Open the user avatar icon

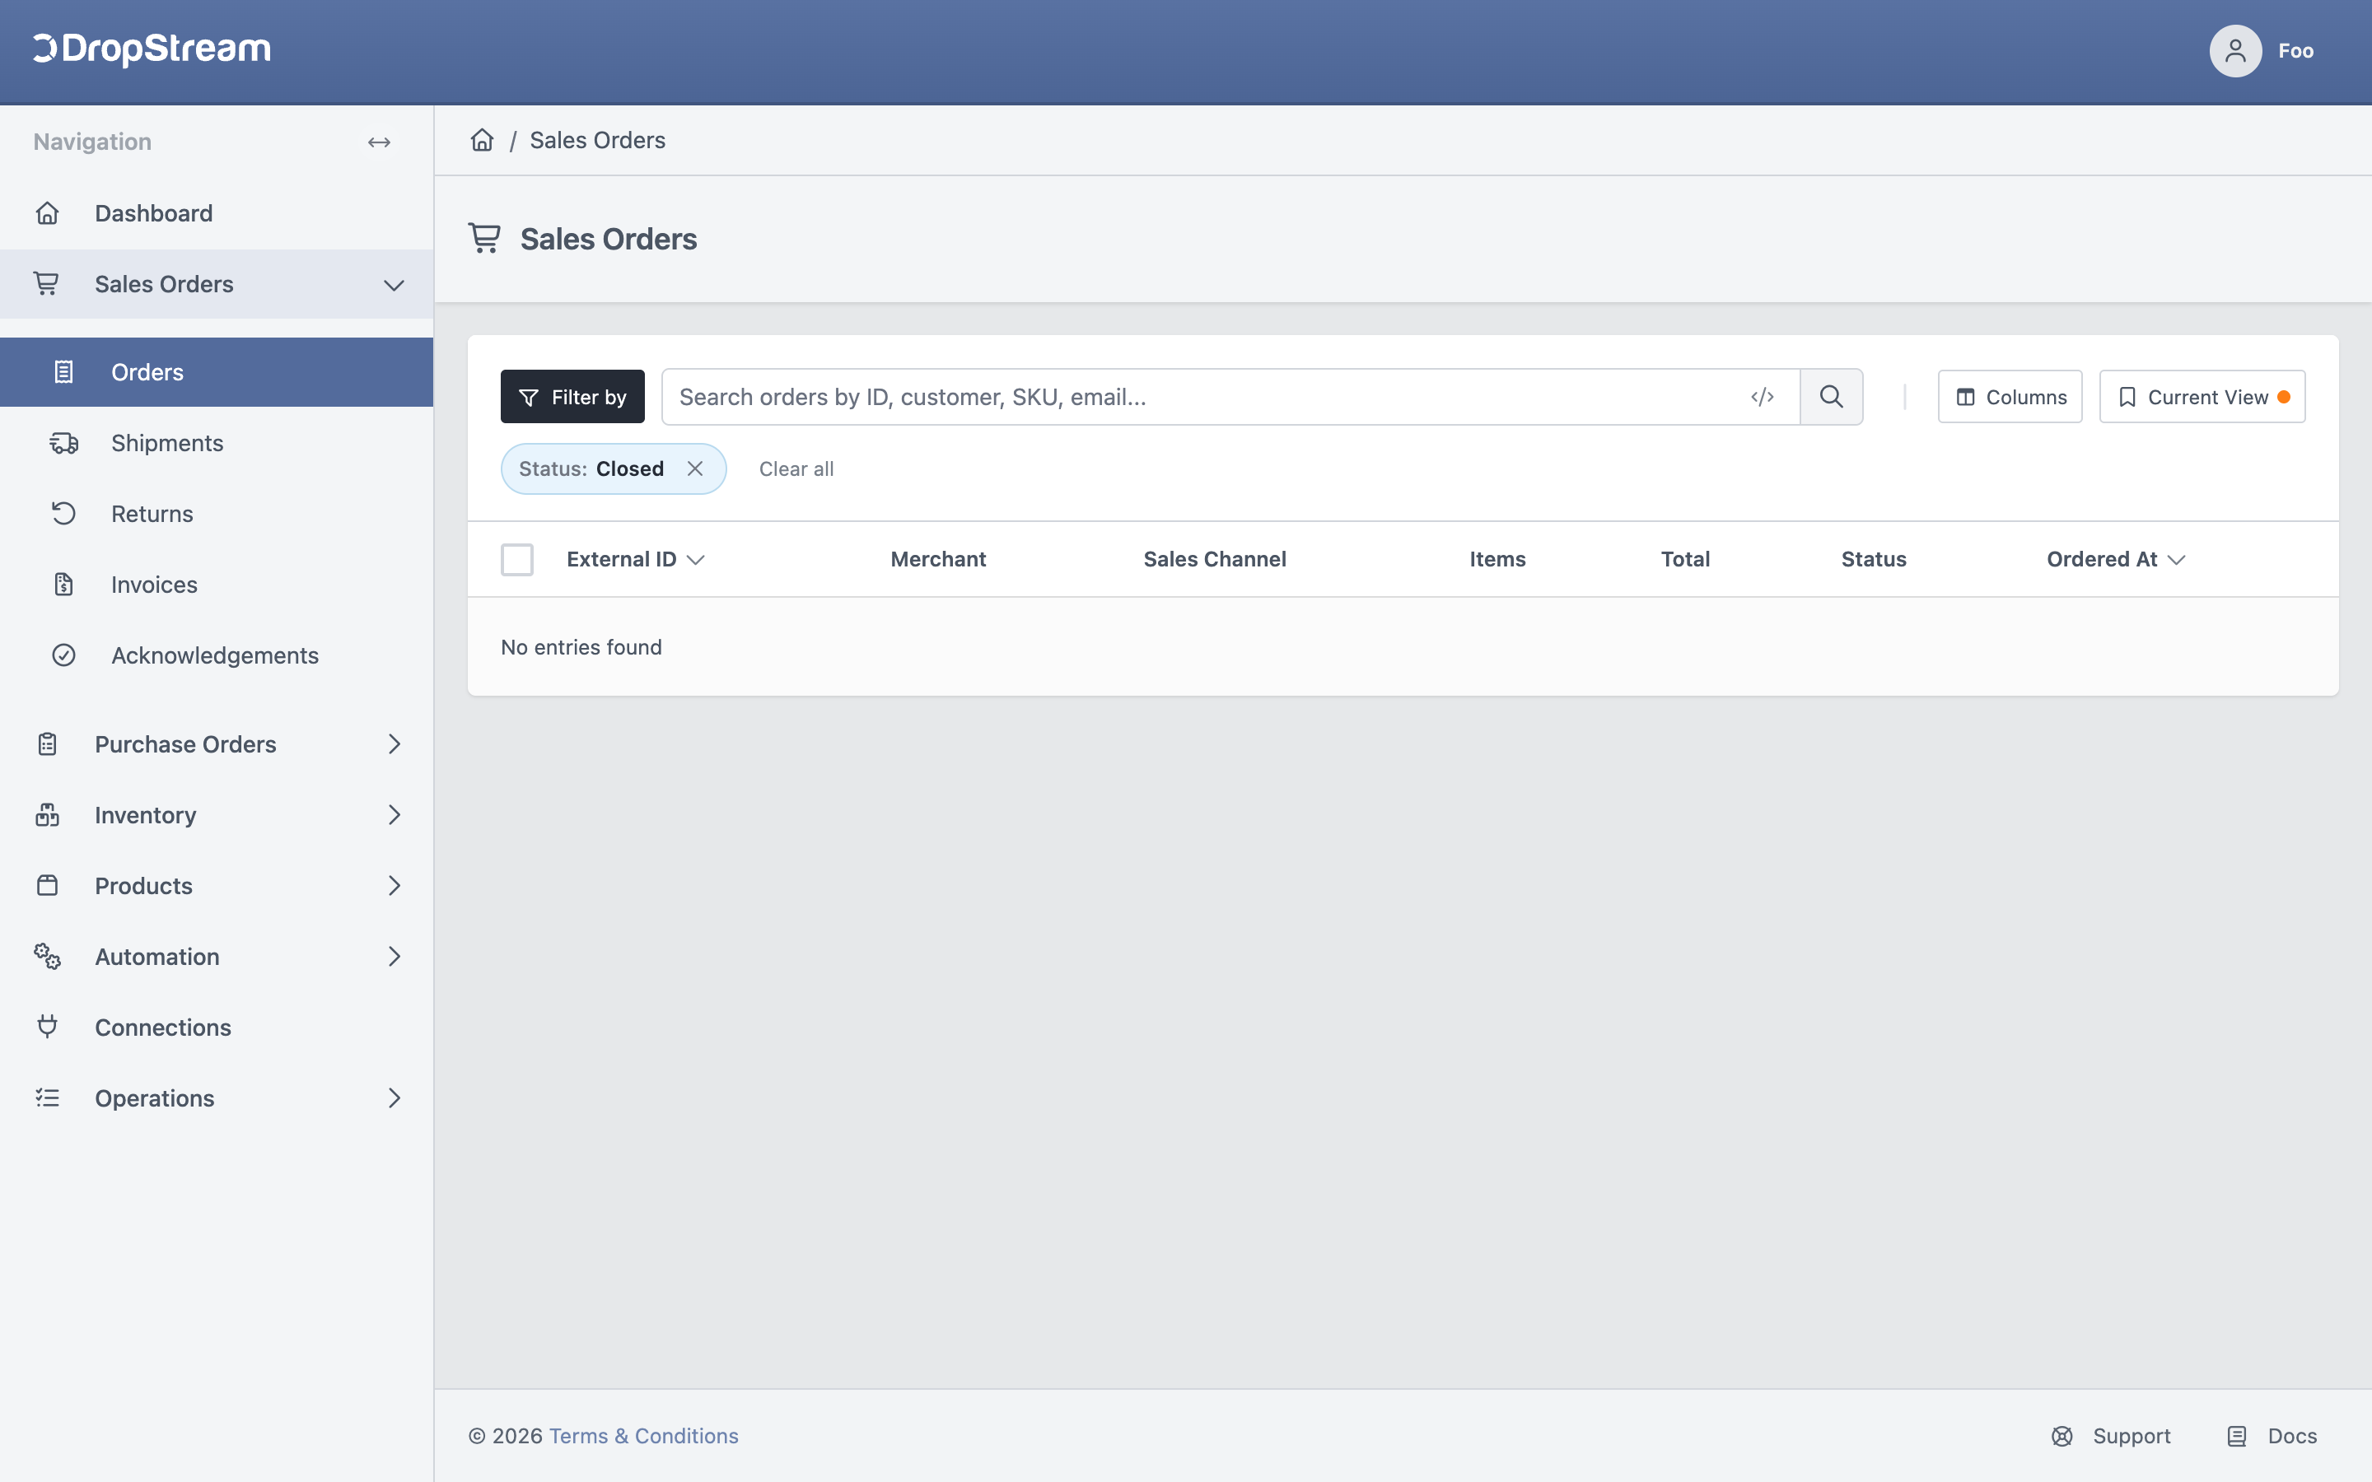coord(2234,51)
